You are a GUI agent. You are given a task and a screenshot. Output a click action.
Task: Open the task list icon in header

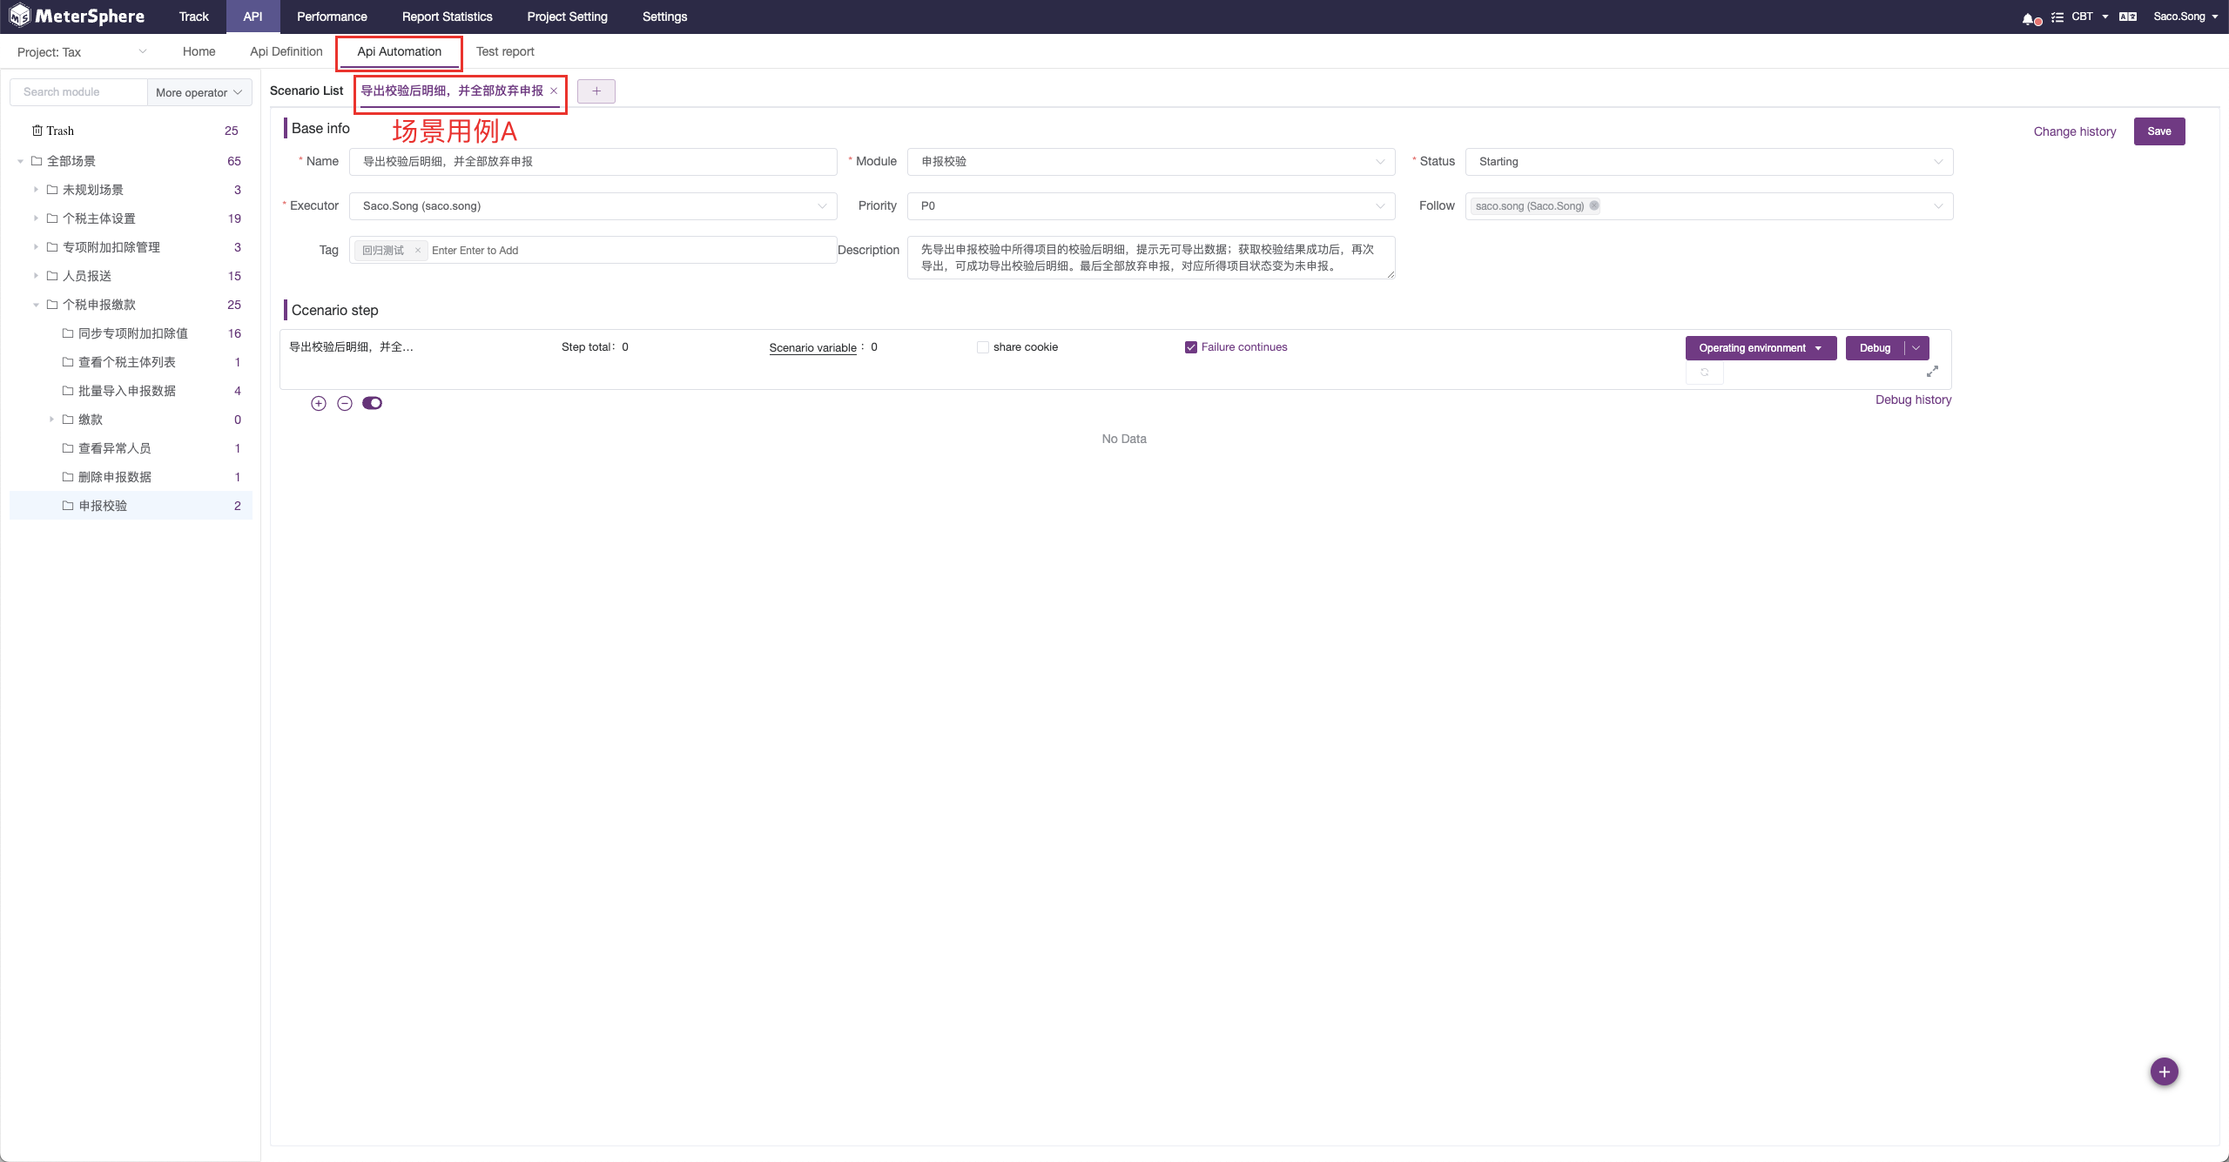2057,17
